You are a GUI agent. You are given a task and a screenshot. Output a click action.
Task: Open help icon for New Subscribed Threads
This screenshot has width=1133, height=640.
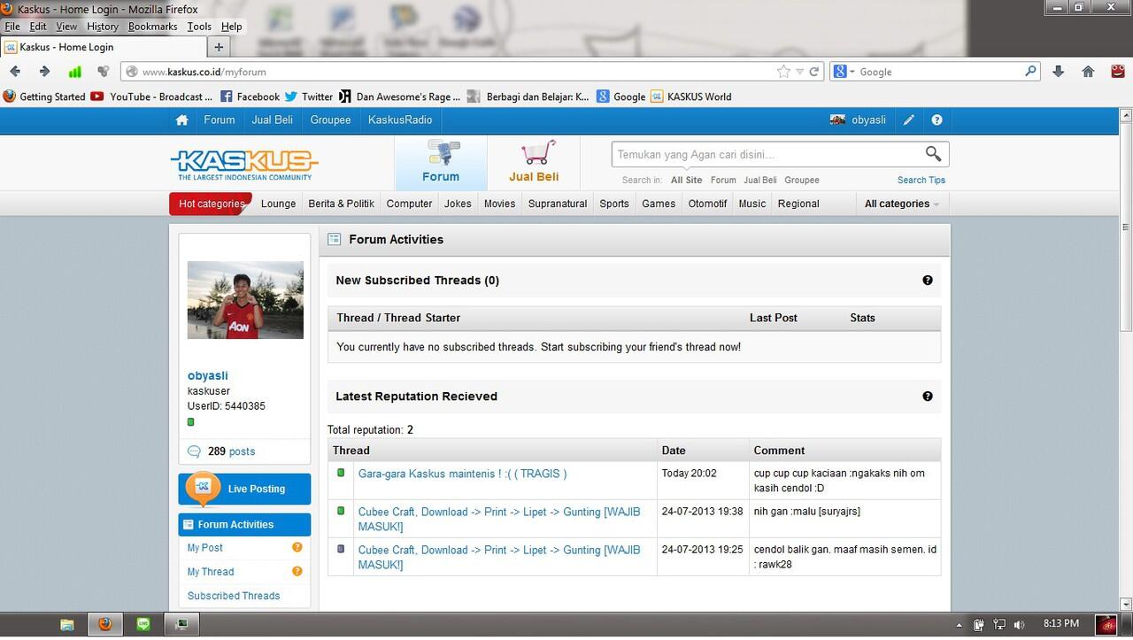pyautogui.click(x=928, y=281)
